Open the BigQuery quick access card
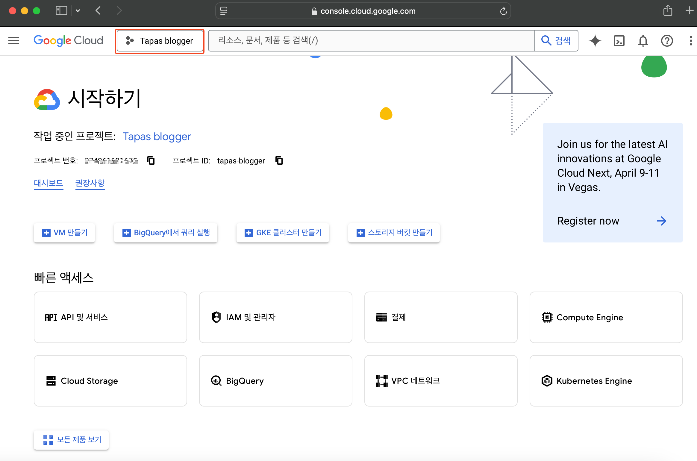This screenshot has width=697, height=461. tap(276, 381)
